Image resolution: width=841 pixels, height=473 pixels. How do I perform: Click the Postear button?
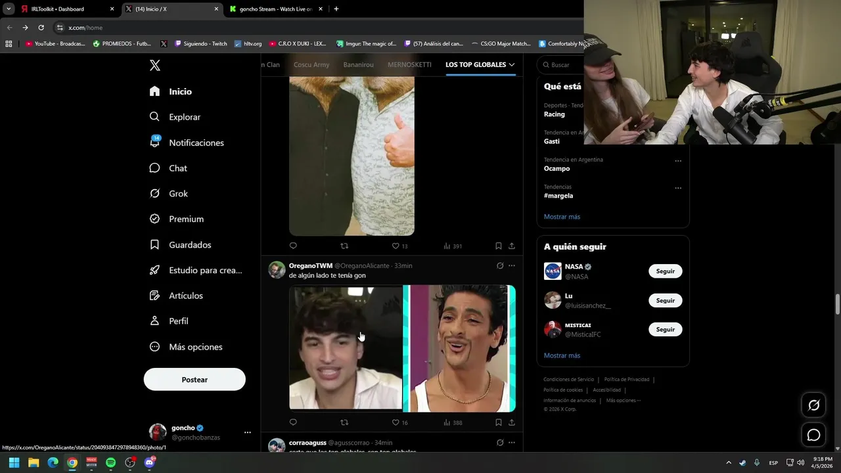point(194,380)
